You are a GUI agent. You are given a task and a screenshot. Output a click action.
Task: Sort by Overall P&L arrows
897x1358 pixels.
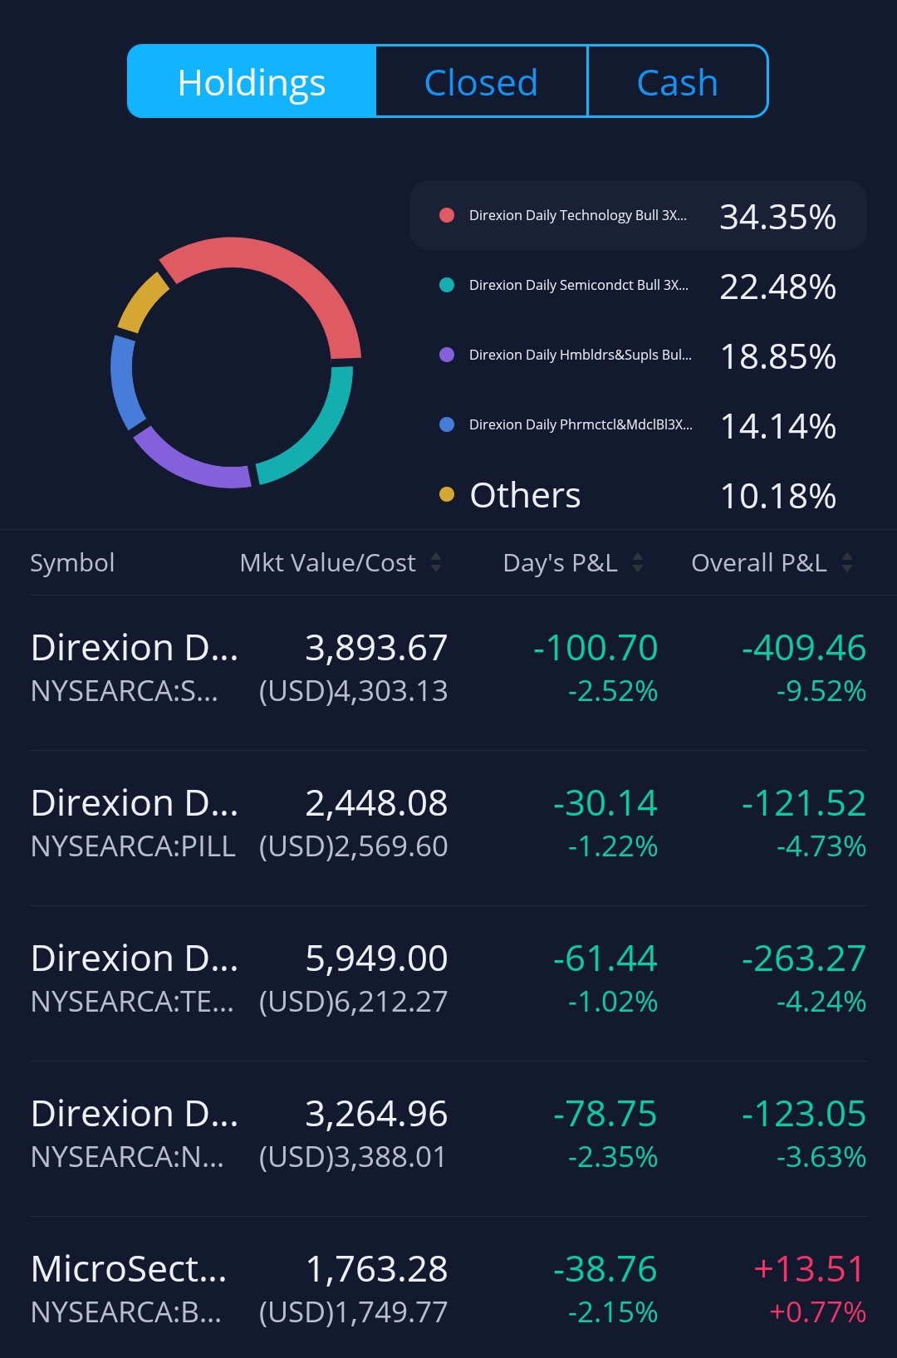(x=847, y=563)
